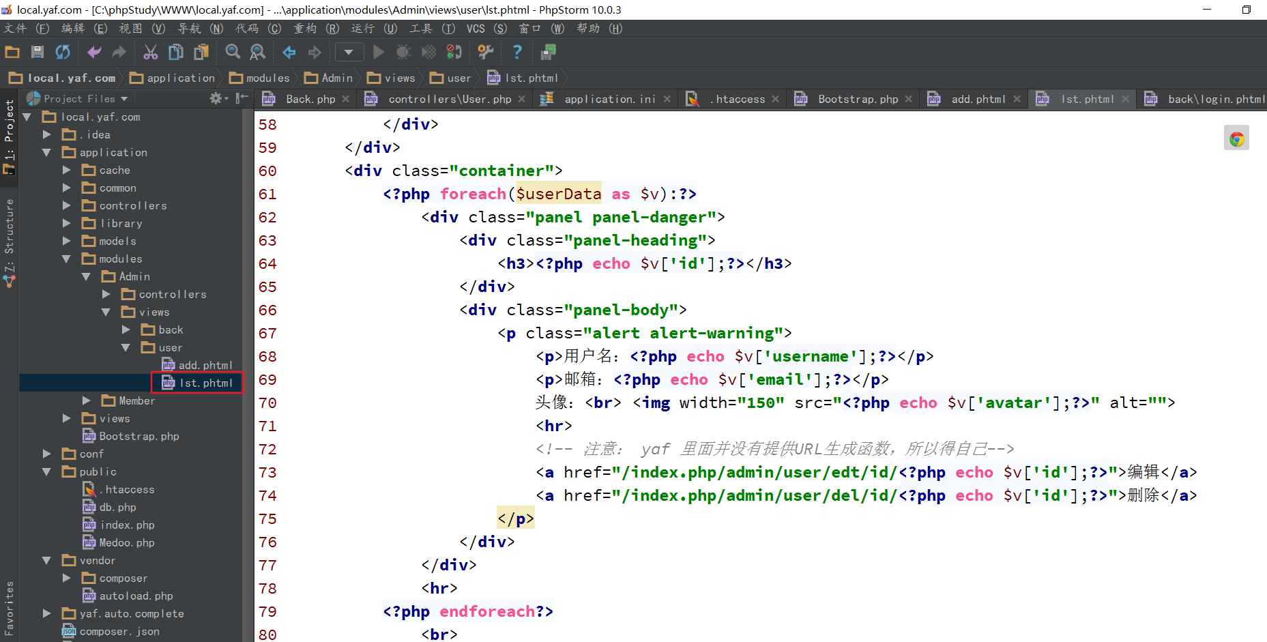1267x642 pixels.
Task: Click the Find magnifier icon
Action: tap(233, 52)
